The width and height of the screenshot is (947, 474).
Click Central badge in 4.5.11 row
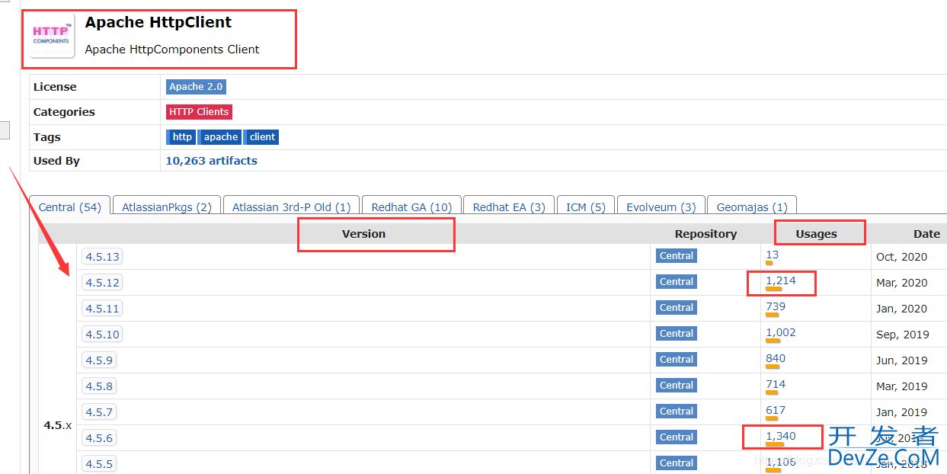(x=677, y=308)
